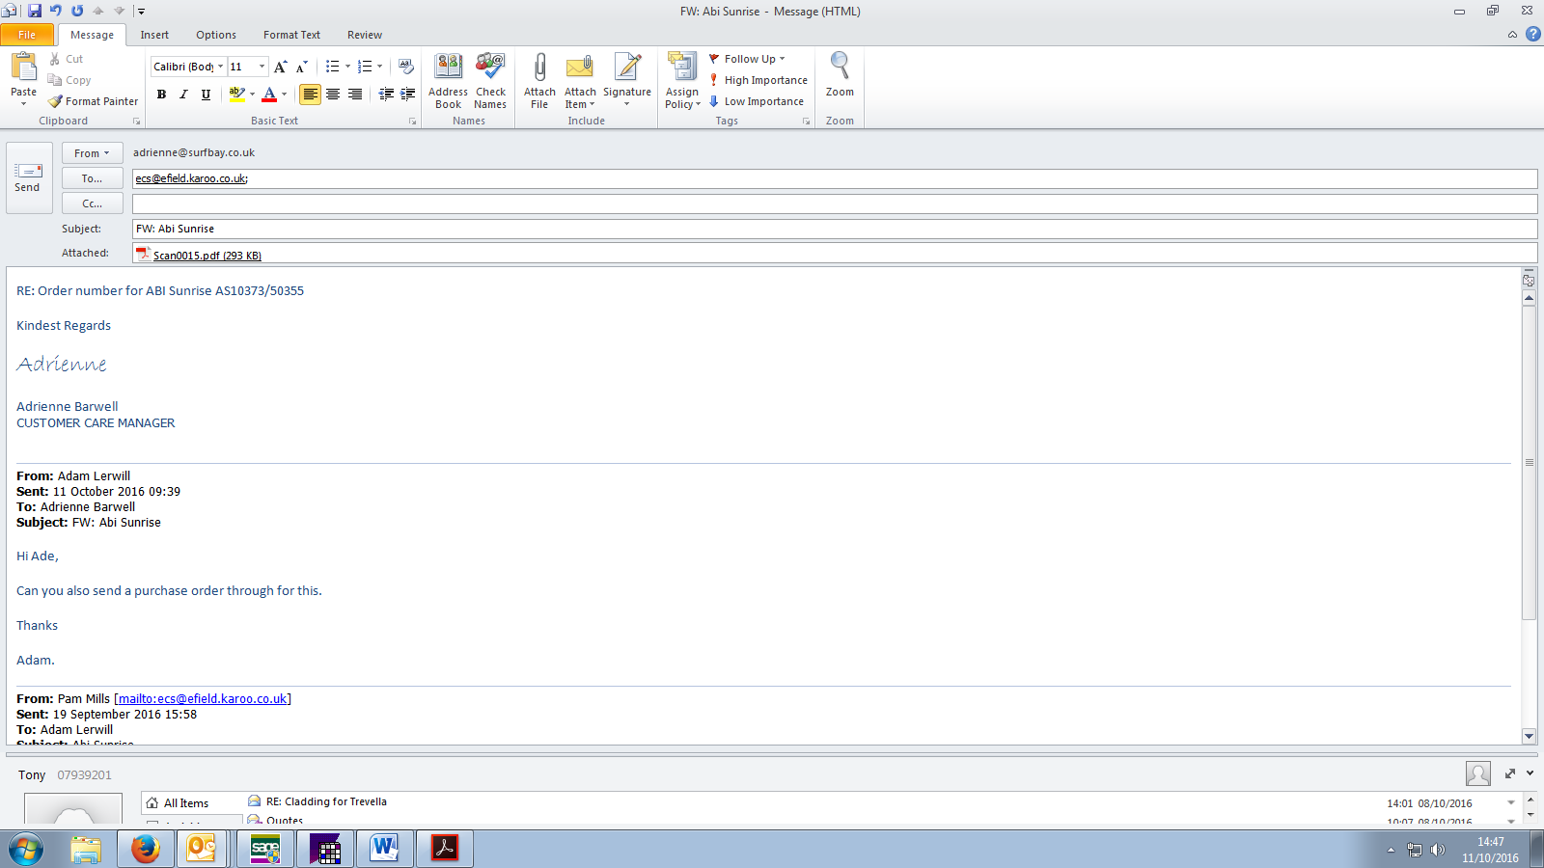Insert a bulleted list
1544x868 pixels.
click(x=332, y=67)
